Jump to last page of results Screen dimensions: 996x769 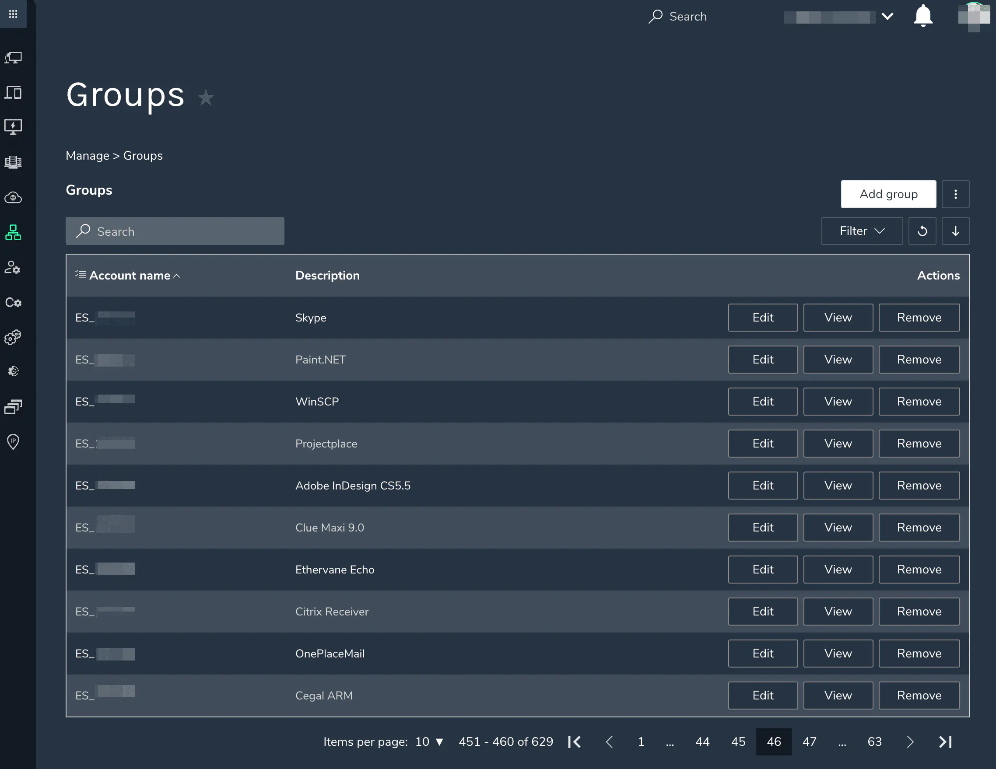[945, 741]
